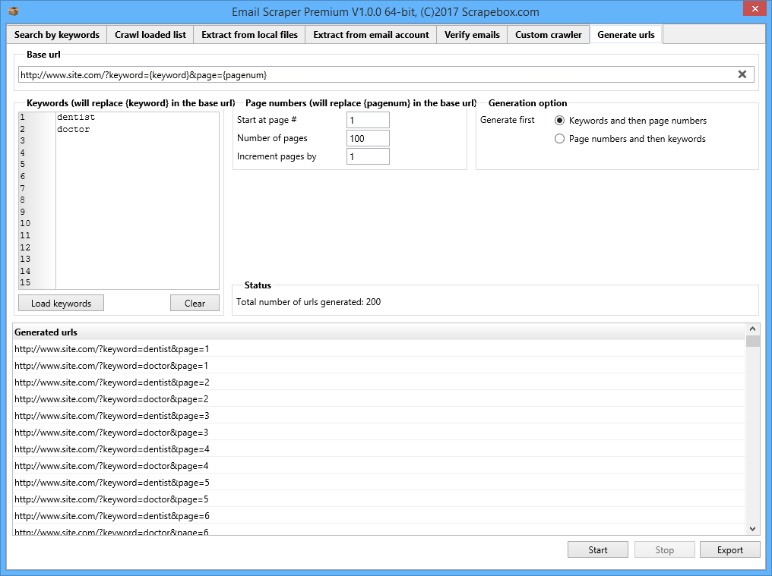
Task: Go to Verify emails tab
Action: click(x=472, y=35)
